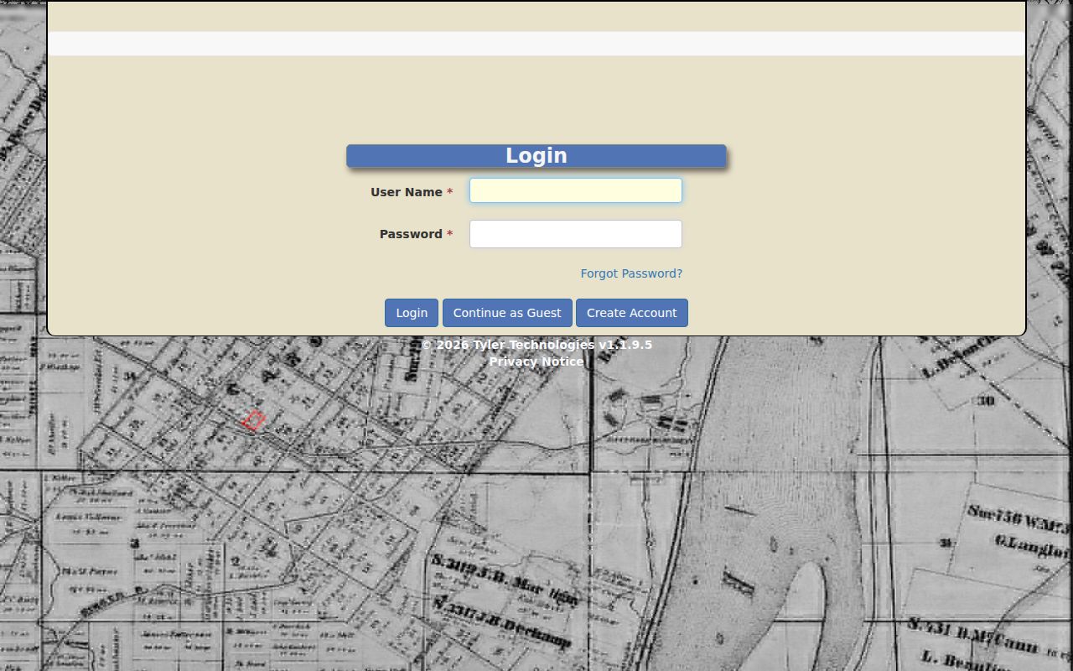Click the Tyler Technologies copyright text
This screenshot has height=671, width=1073.
pyautogui.click(x=507, y=345)
